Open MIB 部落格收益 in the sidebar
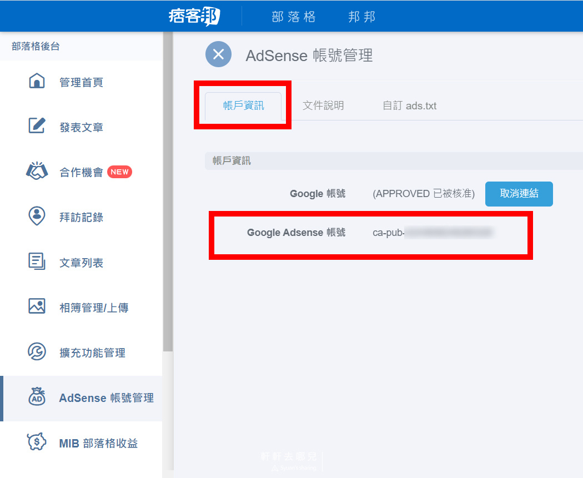The width and height of the screenshot is (583, 478). tap(98, 443)
